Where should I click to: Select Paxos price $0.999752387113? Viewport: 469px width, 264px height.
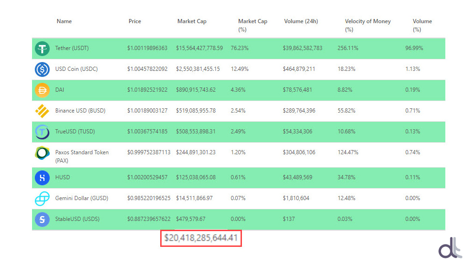(x=149, y=152)
